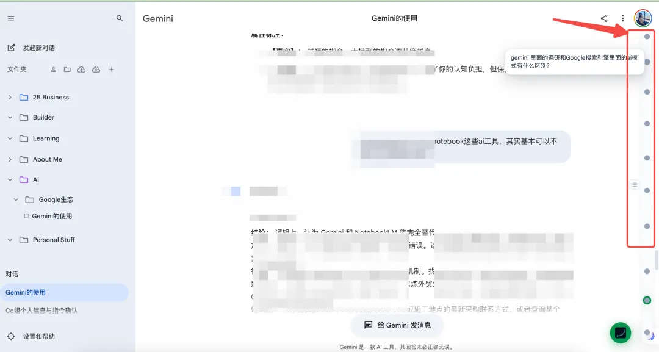The image size is (659, 352).
Task: Collapse the Google生态 subfolder chevron
Action: click(x=16, y=200)
